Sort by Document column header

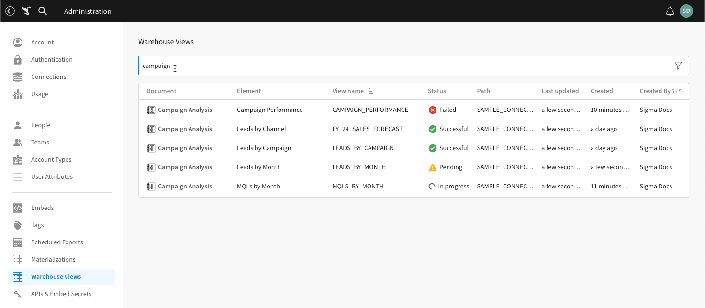(x=161, y=91)
